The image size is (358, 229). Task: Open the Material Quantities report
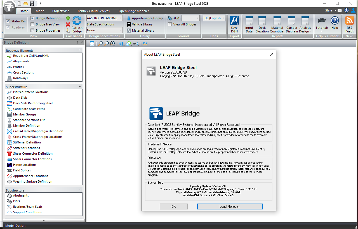(x=277, y=25)
